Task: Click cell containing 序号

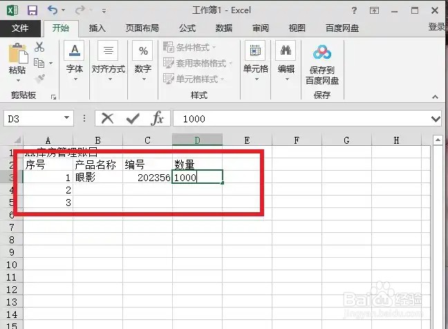Action: tap(48, 165)
